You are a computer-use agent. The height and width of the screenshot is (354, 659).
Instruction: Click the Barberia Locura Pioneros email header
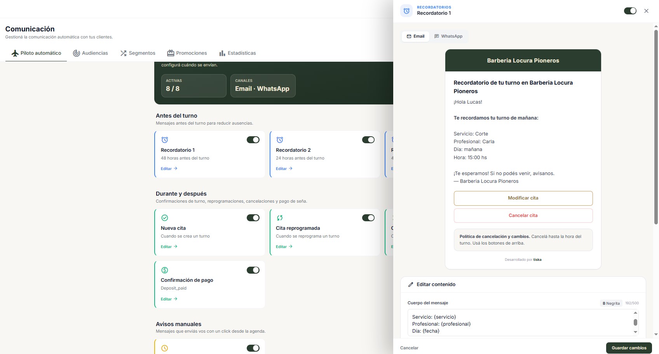click(523, 61)
